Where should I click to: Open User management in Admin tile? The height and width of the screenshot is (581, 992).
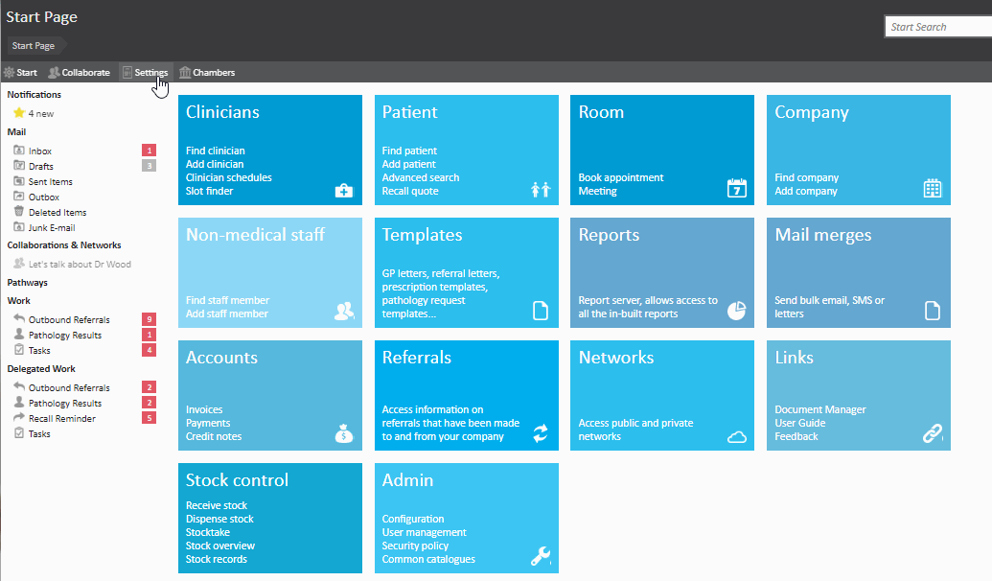tap(424, 532)
